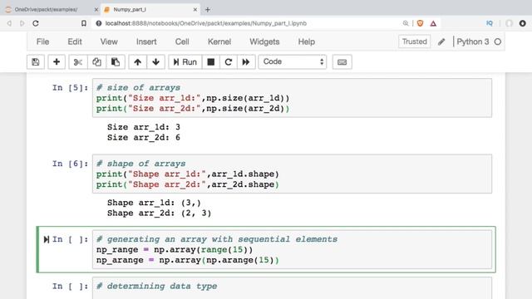Paste cells below with the toolbar icon

[x=116, y=62]
